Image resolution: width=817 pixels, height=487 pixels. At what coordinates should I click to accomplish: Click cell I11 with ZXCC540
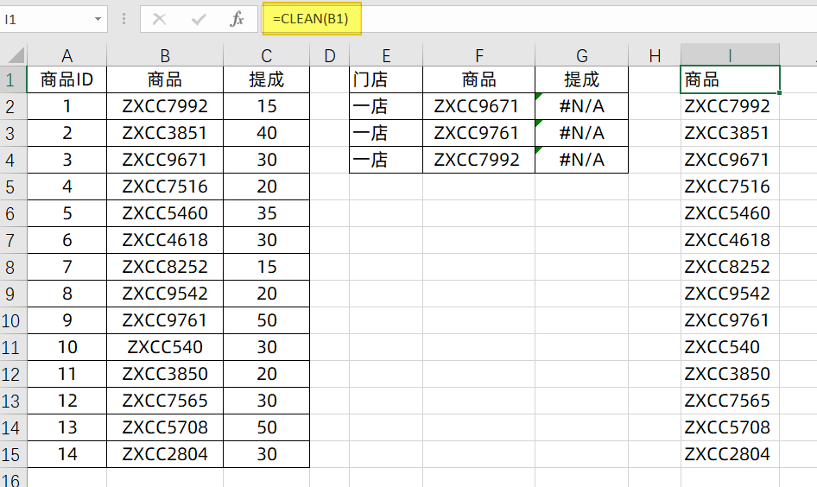tap(730, 347)
